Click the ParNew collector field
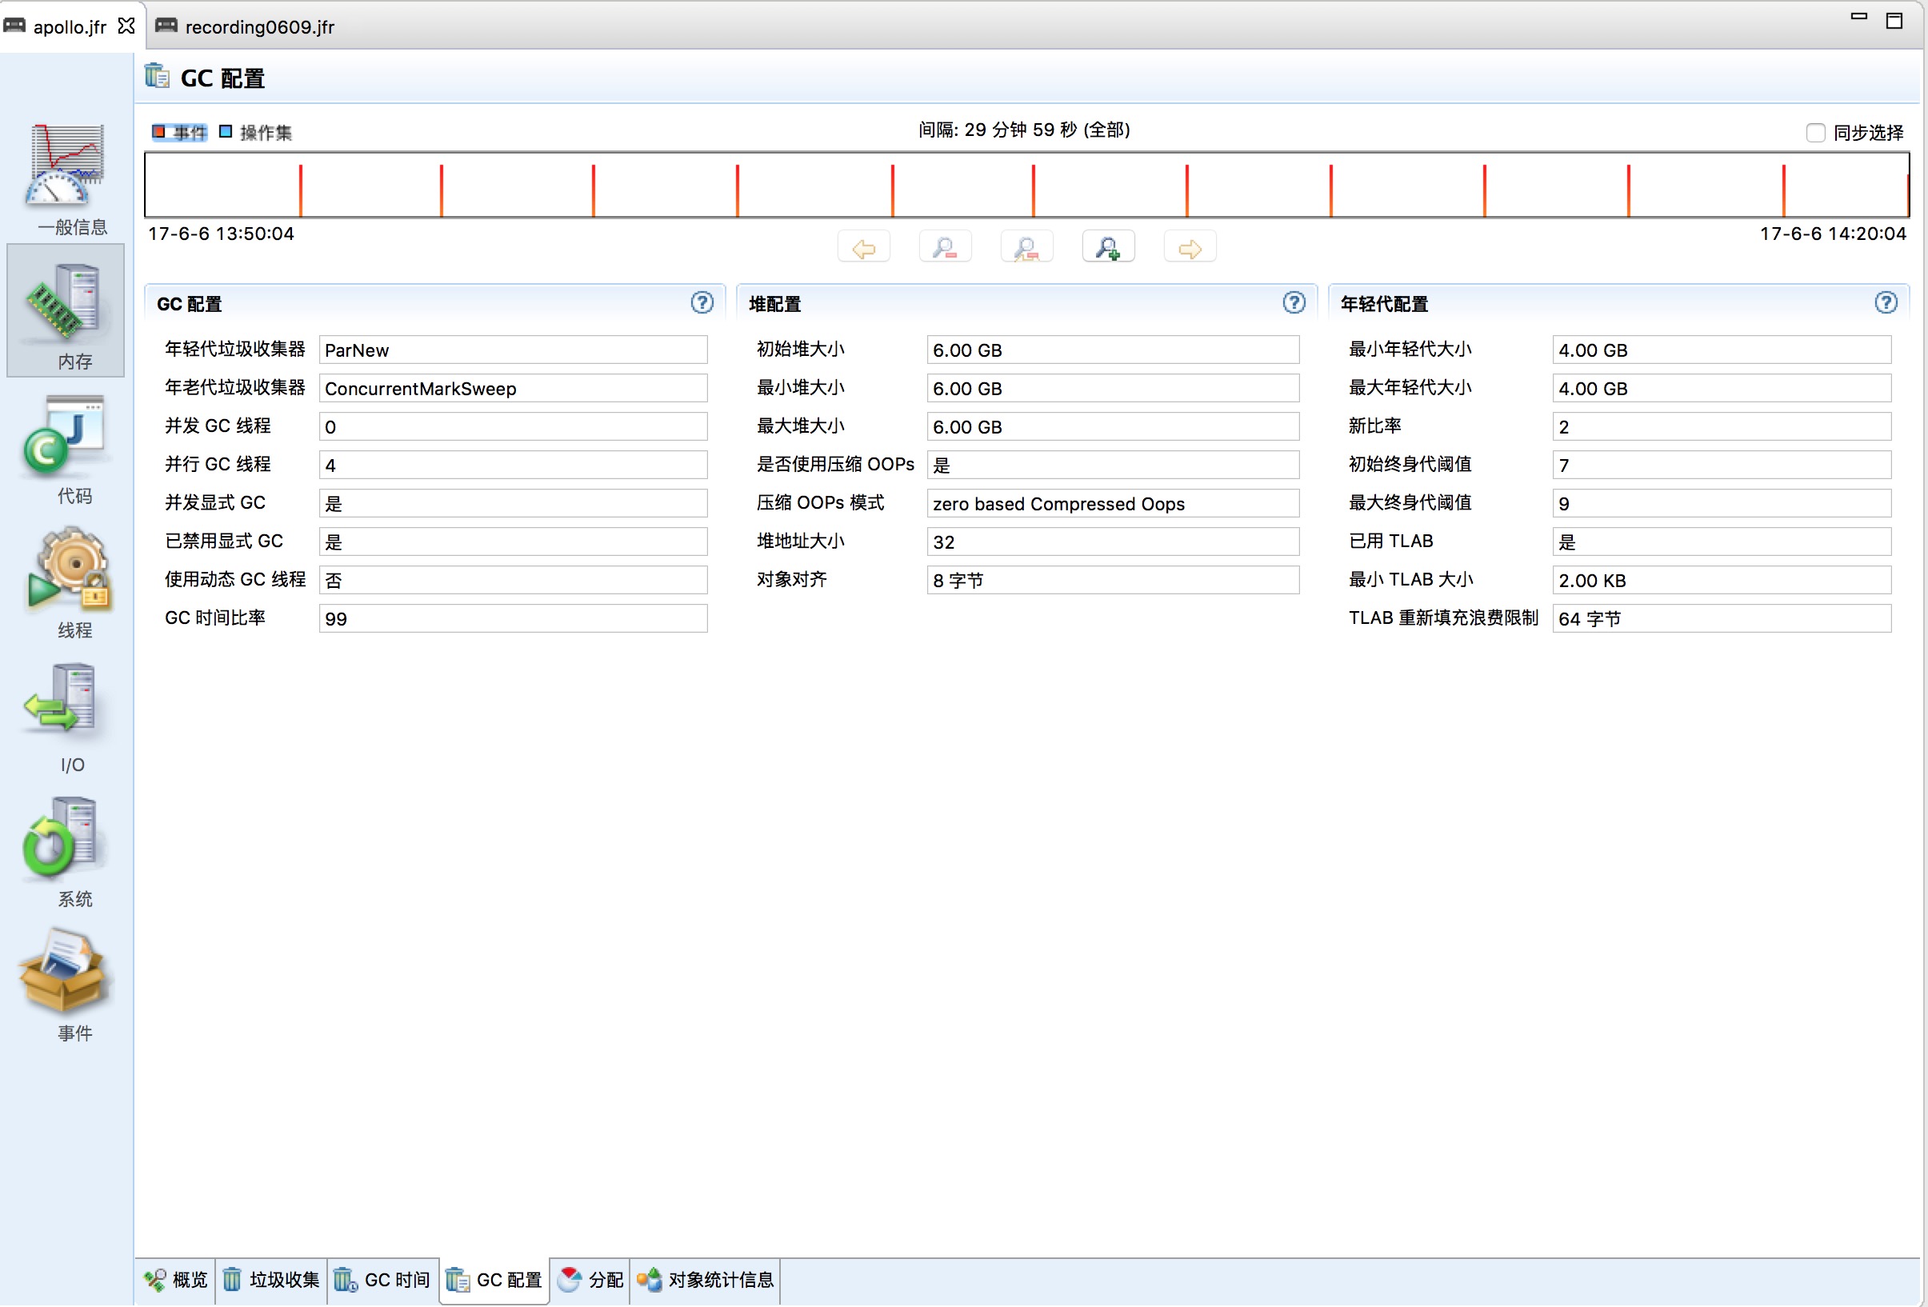Viewport: 1928px width, 1307px height. 514,350
